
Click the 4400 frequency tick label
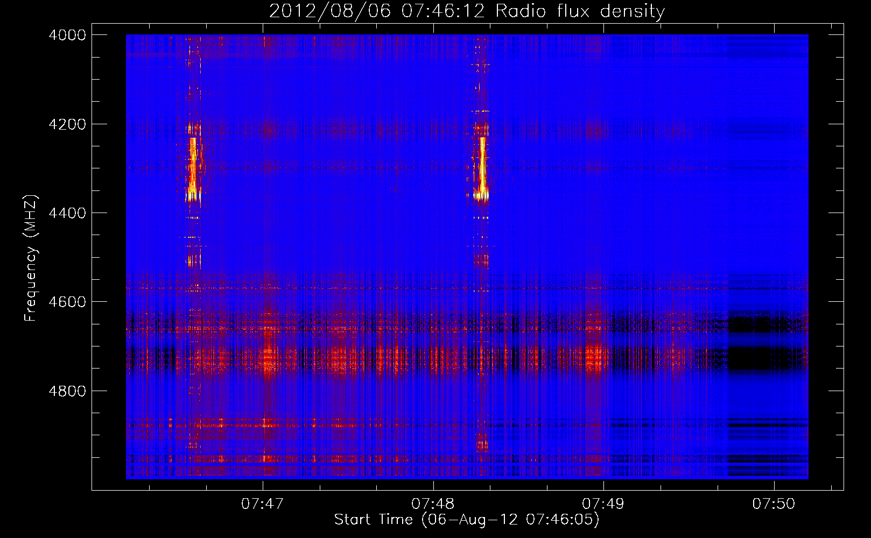click(x=67, y=213)
